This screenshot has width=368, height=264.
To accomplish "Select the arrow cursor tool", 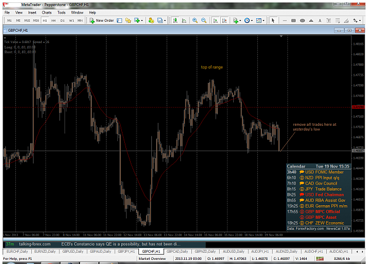I will tap(273, 21).
